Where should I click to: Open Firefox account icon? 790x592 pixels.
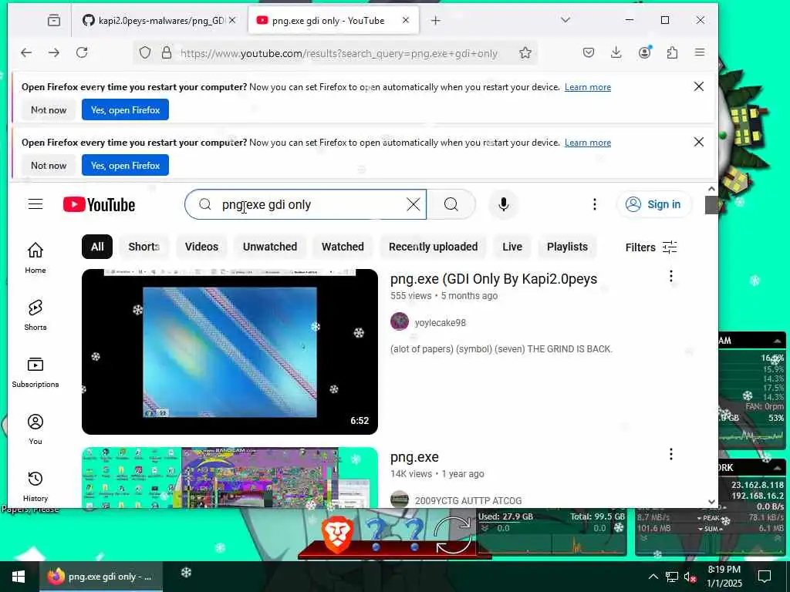coord(644,53)
